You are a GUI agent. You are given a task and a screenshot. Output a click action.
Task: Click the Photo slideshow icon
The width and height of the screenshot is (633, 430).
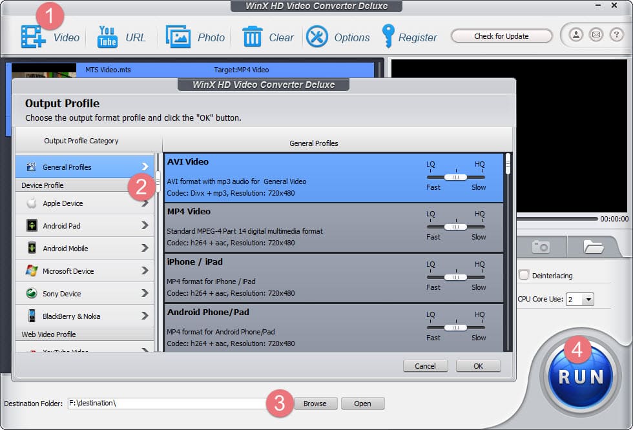178,37
